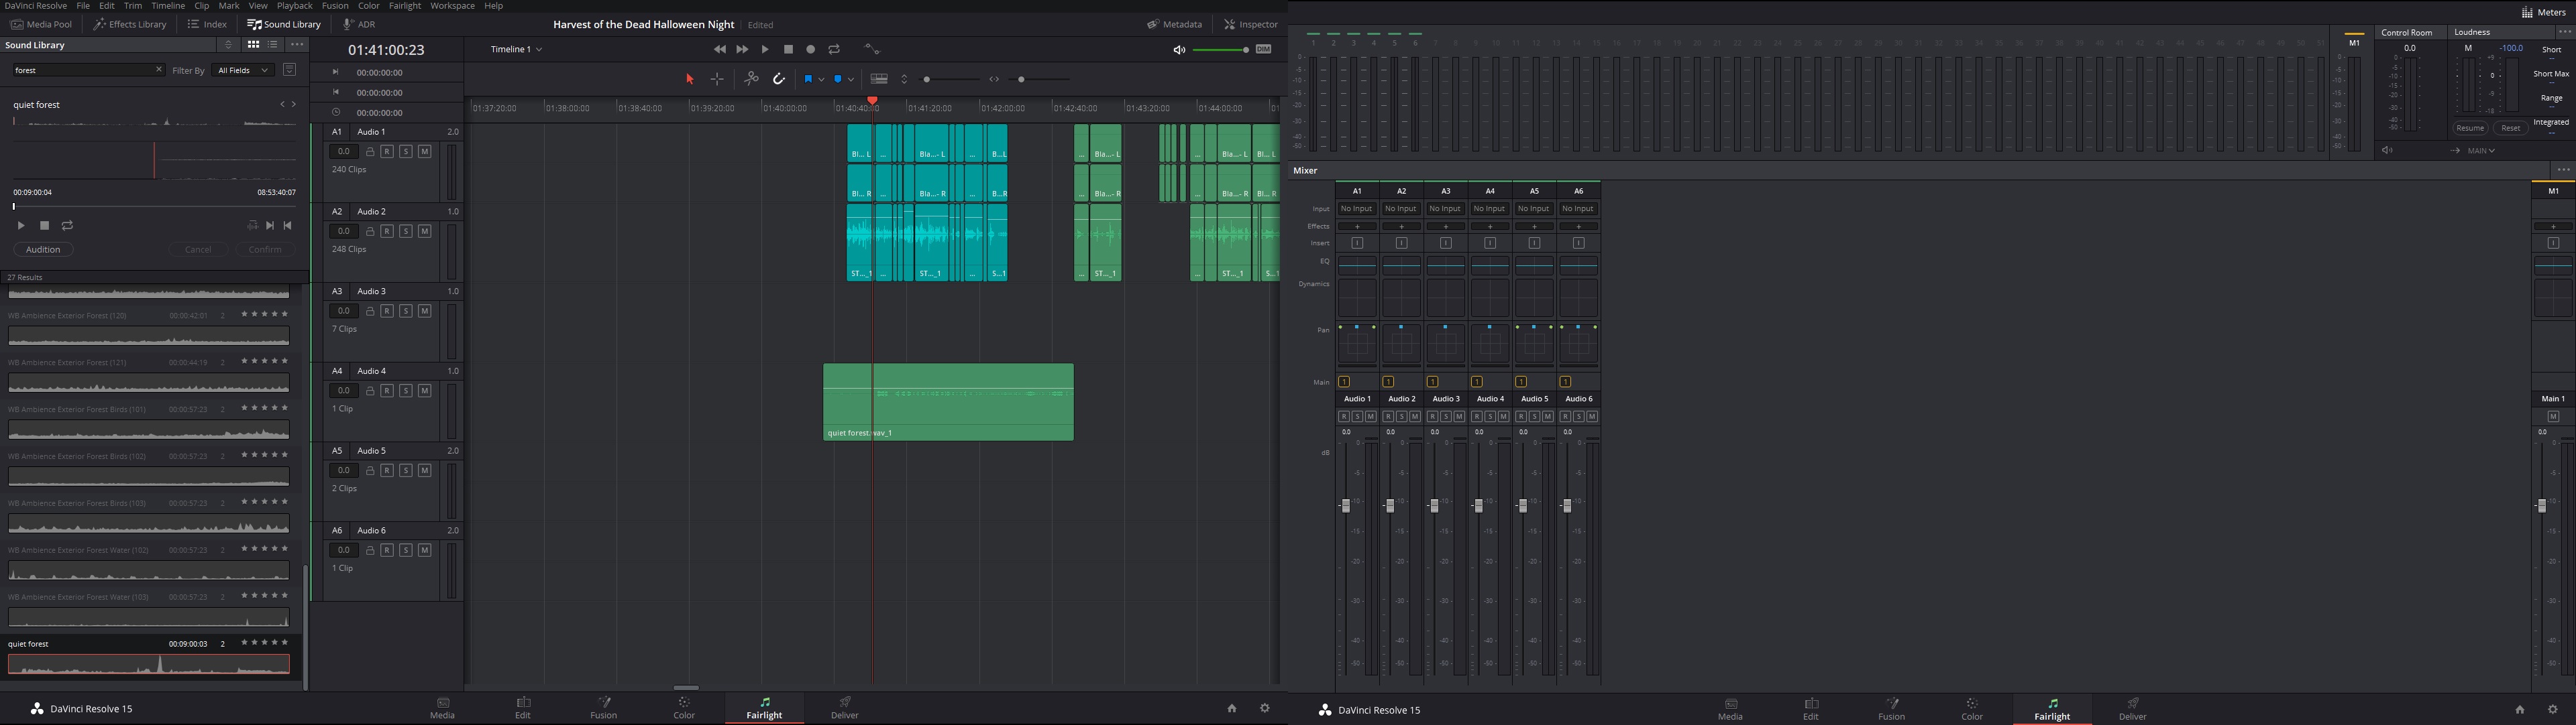The image size is (2576, 725).
Task: Solo Audio 2 track in timeline
Action: coord(405,232)
